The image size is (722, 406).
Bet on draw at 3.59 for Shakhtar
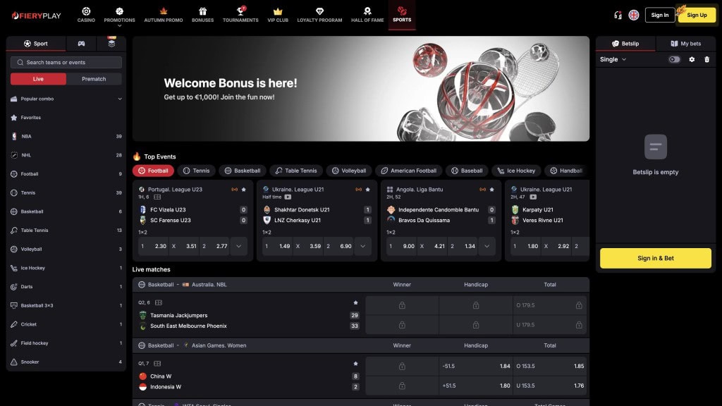[x=309, y=246]
